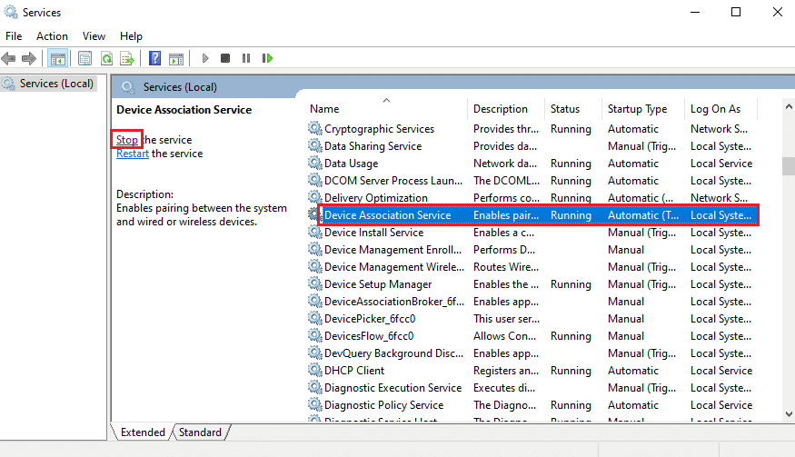Click the blue Help icon in toolbar

(154, 58)
